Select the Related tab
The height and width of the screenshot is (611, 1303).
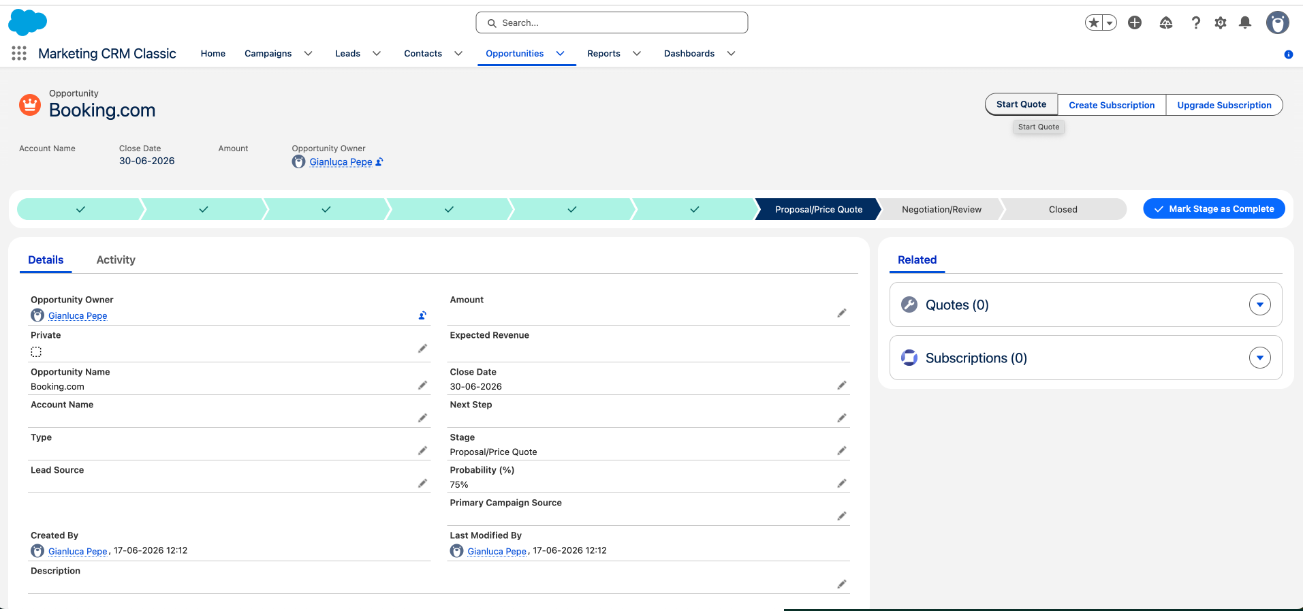point(917,260)
